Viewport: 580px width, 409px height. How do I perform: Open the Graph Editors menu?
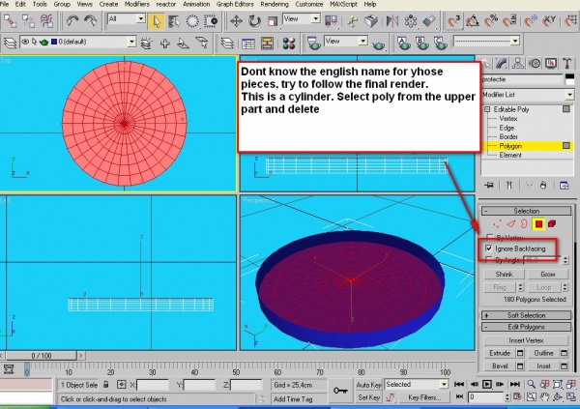click(x=235, y=4)
